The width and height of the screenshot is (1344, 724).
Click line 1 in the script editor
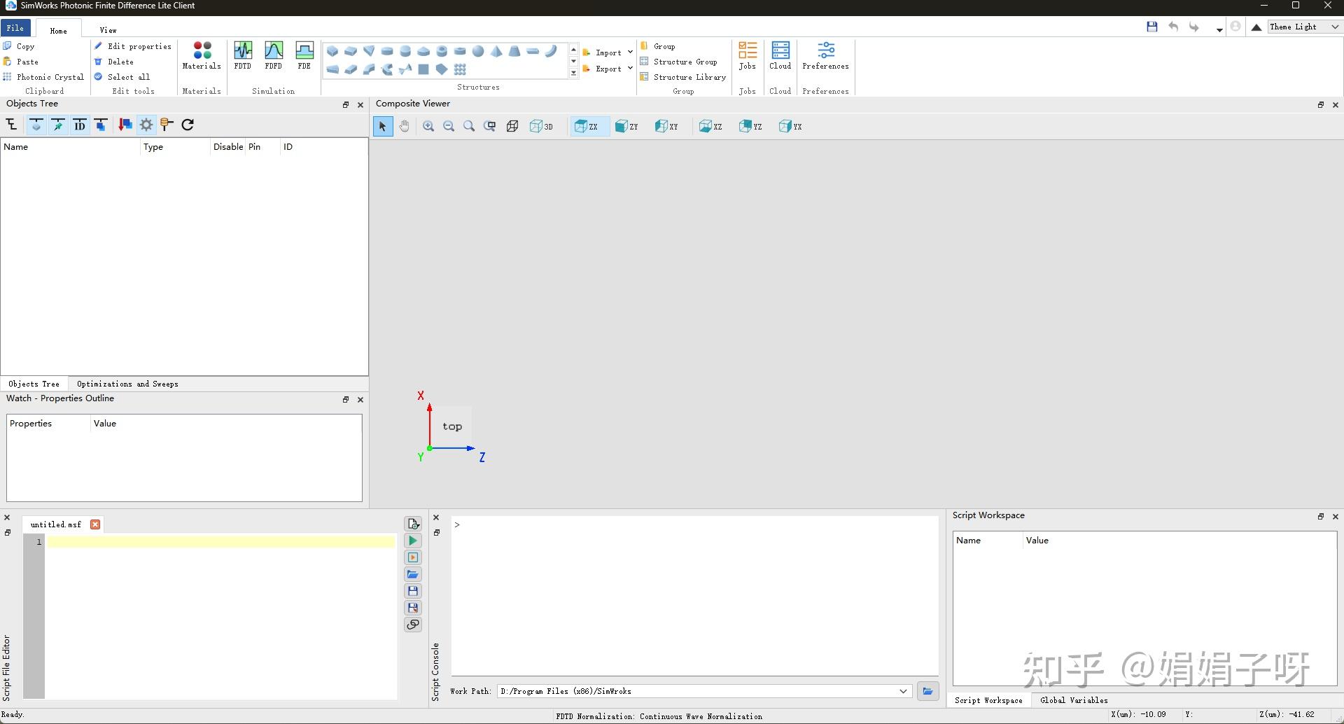(x=220, y=541)
